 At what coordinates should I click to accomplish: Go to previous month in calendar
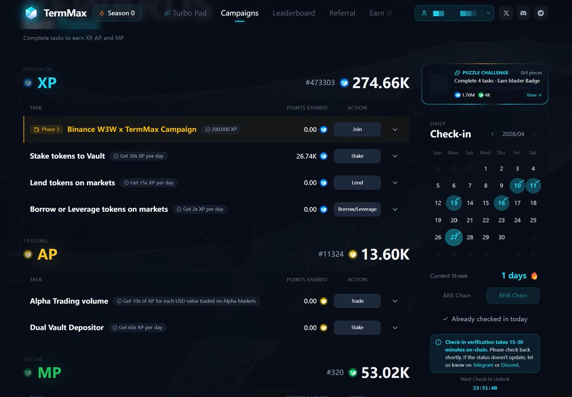[x=492, y=134]
